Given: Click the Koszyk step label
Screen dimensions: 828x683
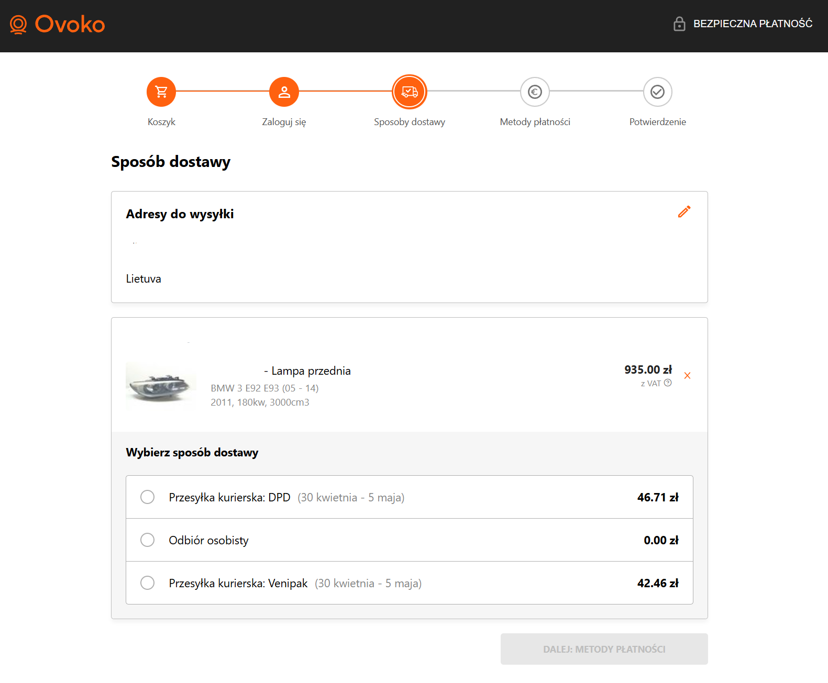Looking at the screenshot, I should tap(161, 122).
